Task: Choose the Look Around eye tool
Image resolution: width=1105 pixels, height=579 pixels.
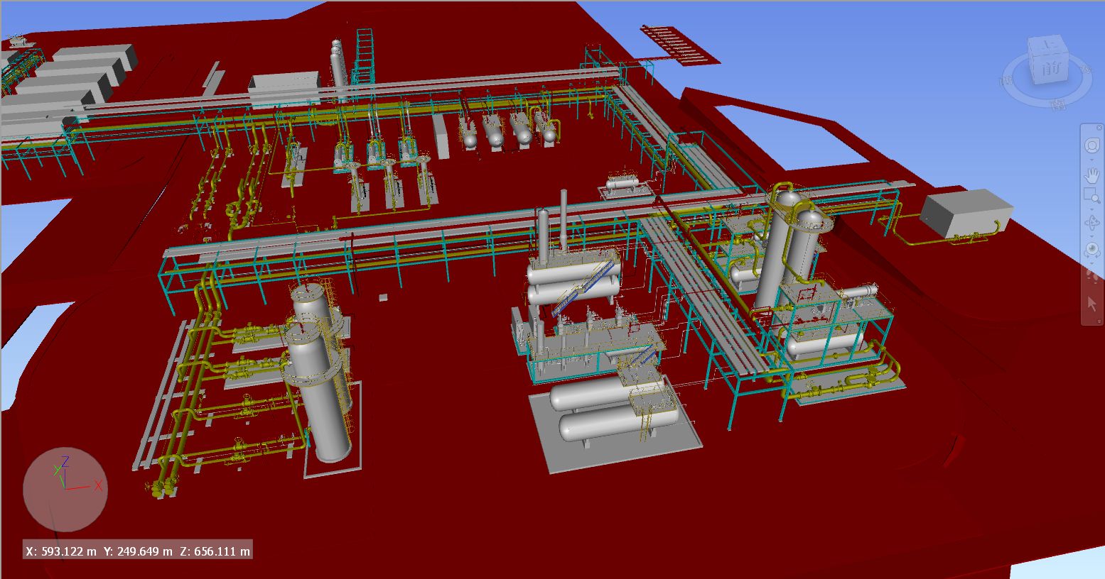Action: pyautogui.click(x=1091, y=250)
